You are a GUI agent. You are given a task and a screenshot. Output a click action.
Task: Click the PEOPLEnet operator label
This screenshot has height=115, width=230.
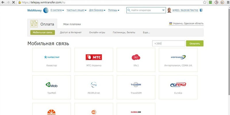click(x=94, y=93)
